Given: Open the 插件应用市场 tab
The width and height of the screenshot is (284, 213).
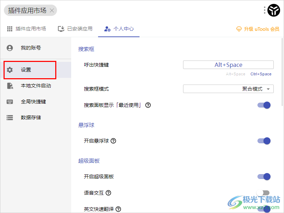Looking at the screenshot, I should coord(27,29).
